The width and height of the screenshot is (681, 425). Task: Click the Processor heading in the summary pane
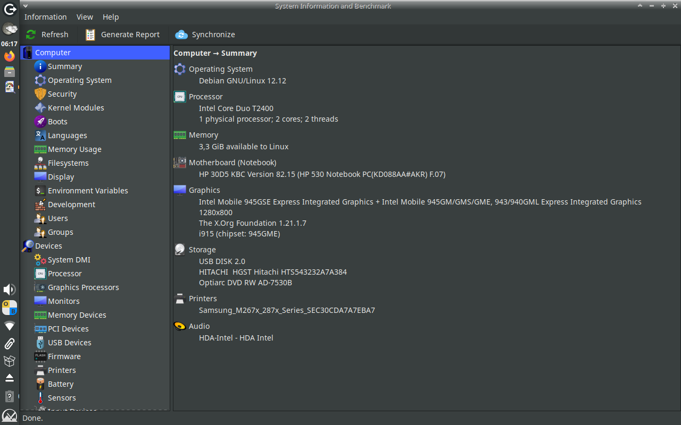click(x=205, y=97)
